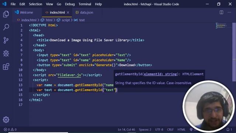Open the Edit menu
Image resolution: width=236 pixels, height=133 pixels.
pos(22,4)
